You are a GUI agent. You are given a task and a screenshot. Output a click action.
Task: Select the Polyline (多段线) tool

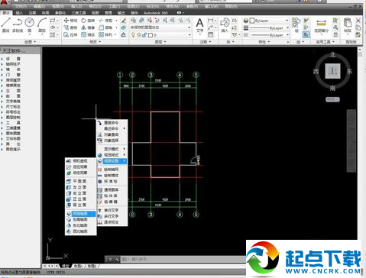[18, 24]
